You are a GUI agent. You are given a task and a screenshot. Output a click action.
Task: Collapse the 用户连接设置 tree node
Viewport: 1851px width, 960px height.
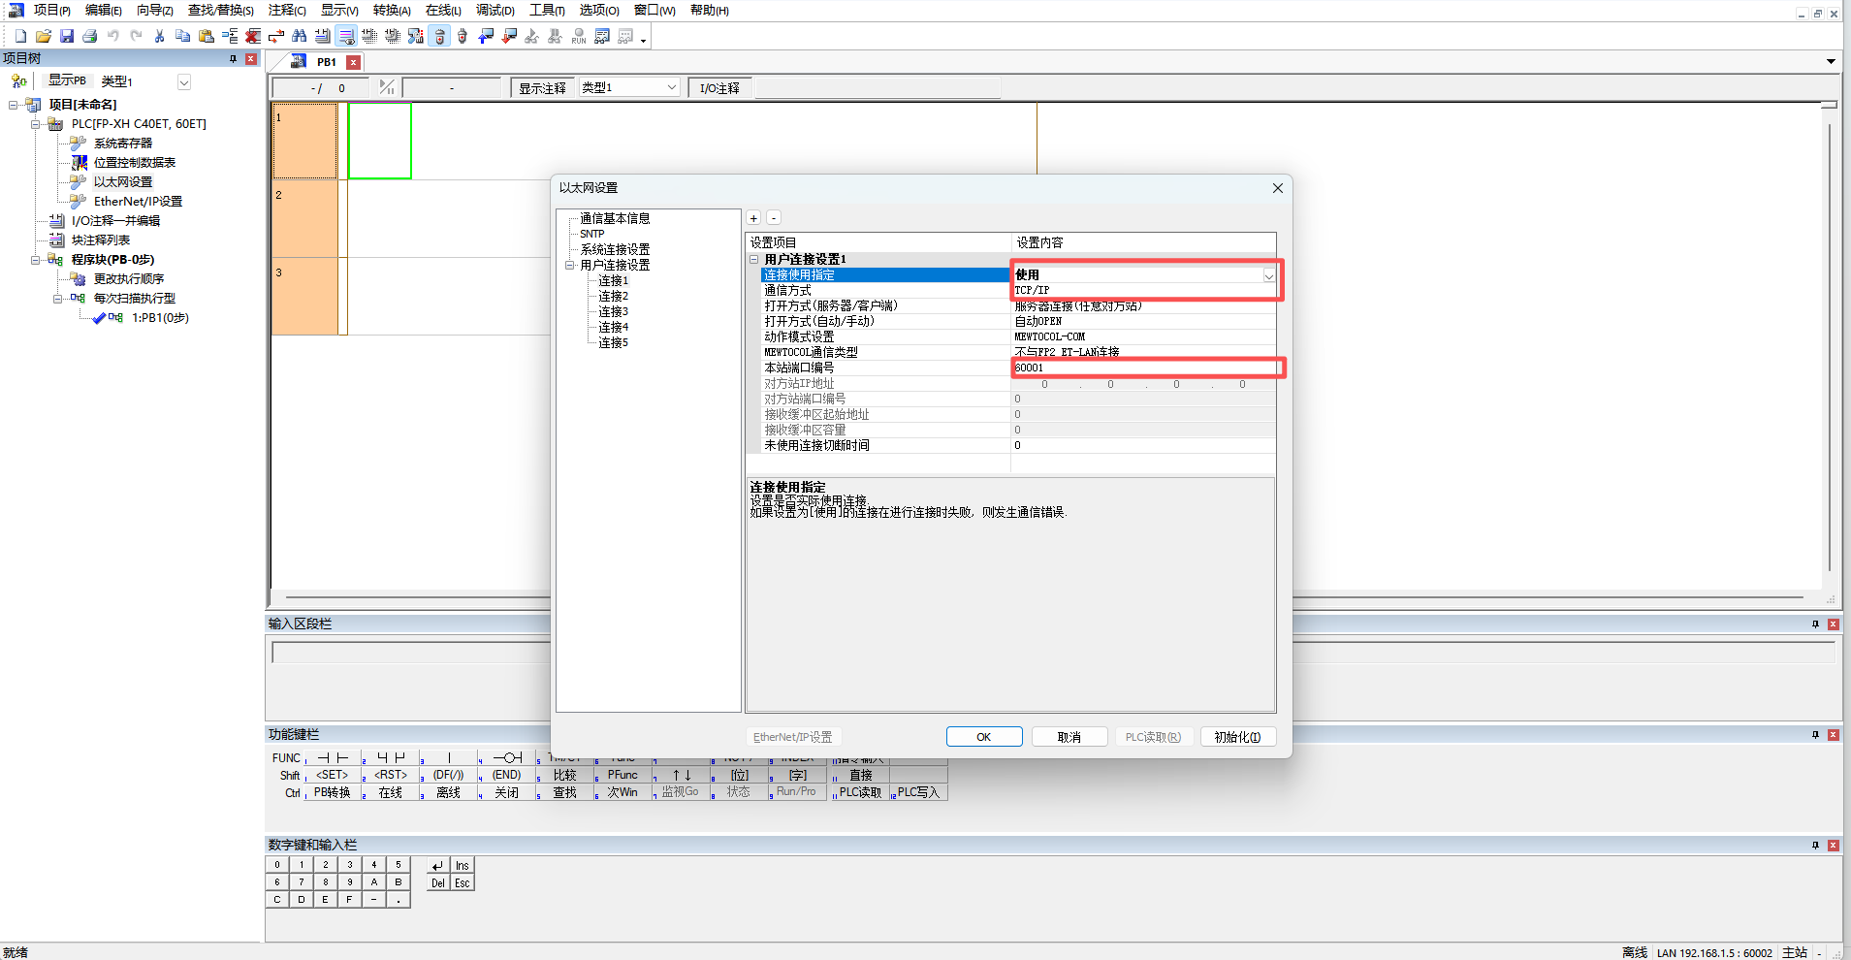click(x=570, y=265)
